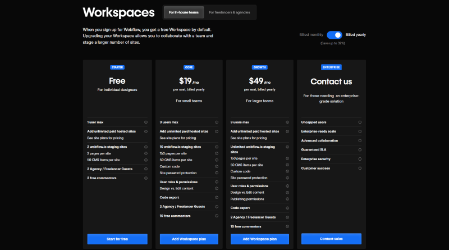Open info icon for Core unlimited paid hosted sites
This screenshot has width=449, height=250.
tap(217, 131)
